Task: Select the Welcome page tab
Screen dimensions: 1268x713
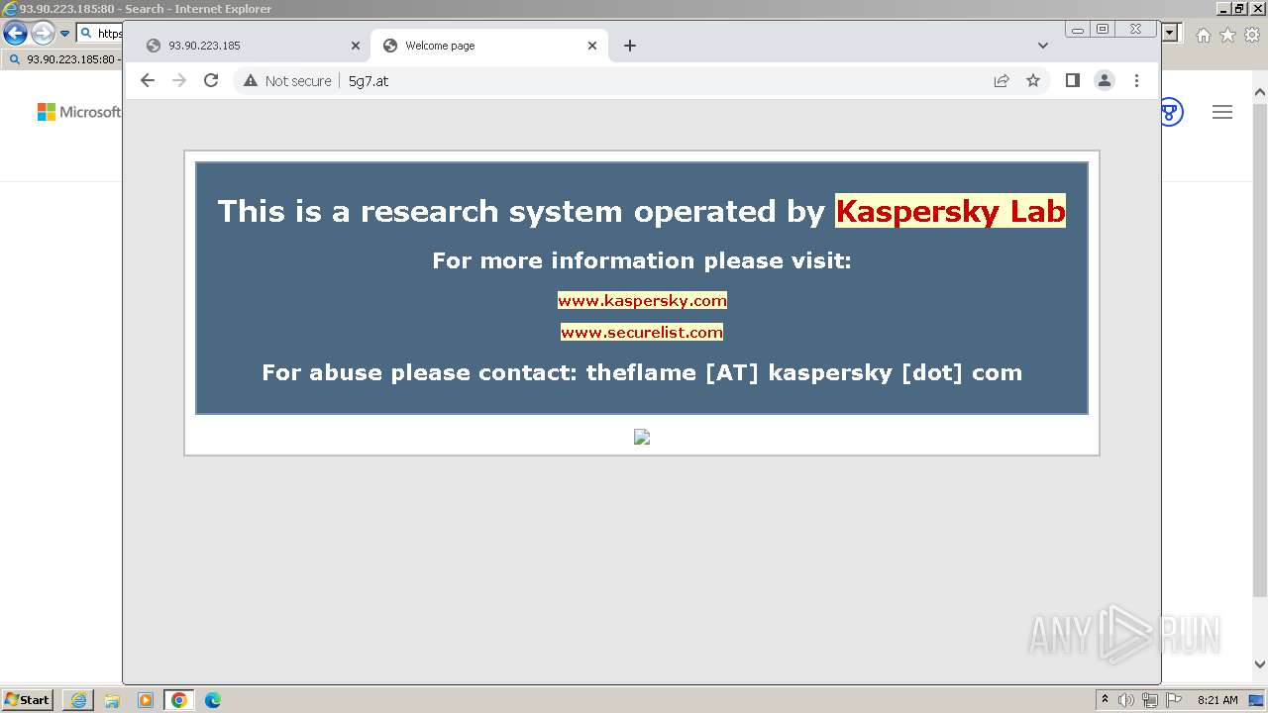Action: pyautogui.click(x=490, y=46)
